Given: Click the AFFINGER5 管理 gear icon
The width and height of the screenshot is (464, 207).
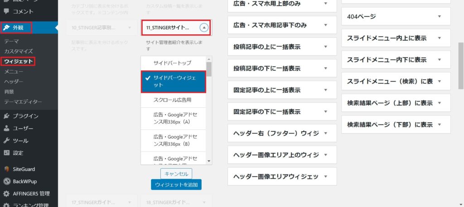Looking at the screenshot, I should (x=6, y=194).
